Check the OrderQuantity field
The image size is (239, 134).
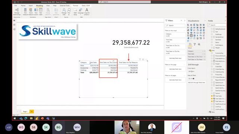click(x=212, y=72)
